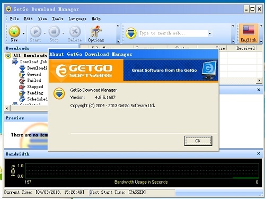Click OK in the About dialog
The width and height of the screenshot is (265, 199).
click(198, 141)
